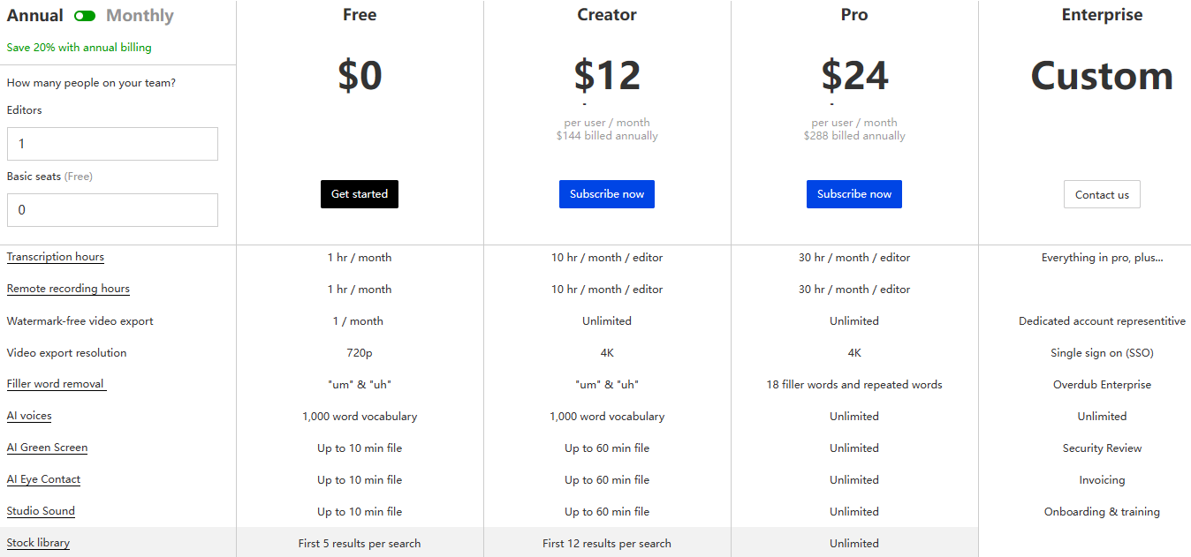Open the Stock library link

click(38, 543)
